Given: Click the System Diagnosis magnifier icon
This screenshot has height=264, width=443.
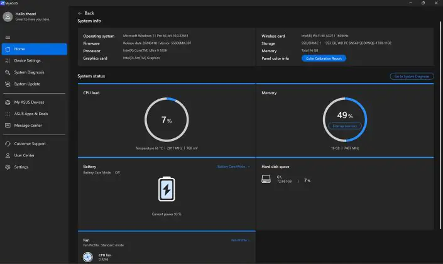Looking at the screenshot, I should [8, 72].
